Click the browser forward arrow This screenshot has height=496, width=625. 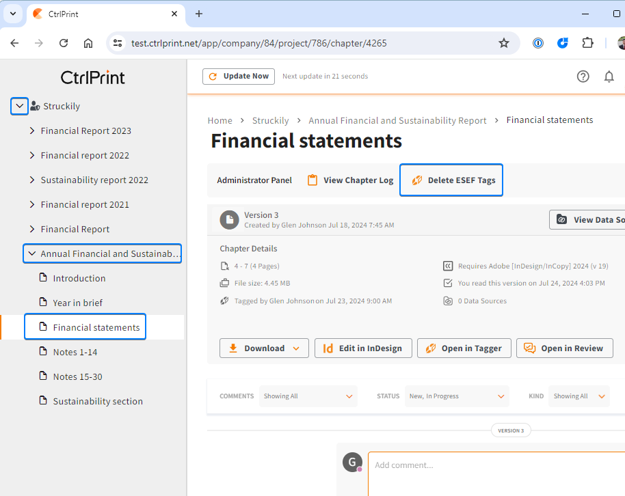[x=39, y=43]
